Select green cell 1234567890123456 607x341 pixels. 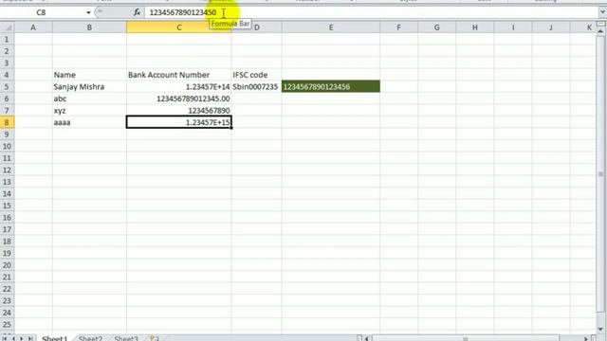pyautogui.click(x=331, y=86)
